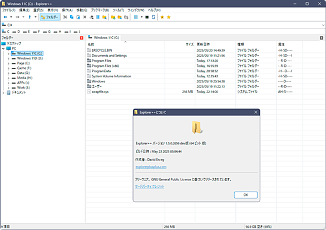This screenshot has width=326, height=230.
Task: Select デスクトップ in the folder tree
Action: coord(14,43)
